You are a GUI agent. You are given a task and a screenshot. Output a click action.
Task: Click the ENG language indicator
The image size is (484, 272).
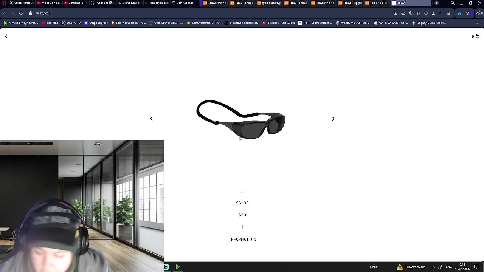coord(449,267)
